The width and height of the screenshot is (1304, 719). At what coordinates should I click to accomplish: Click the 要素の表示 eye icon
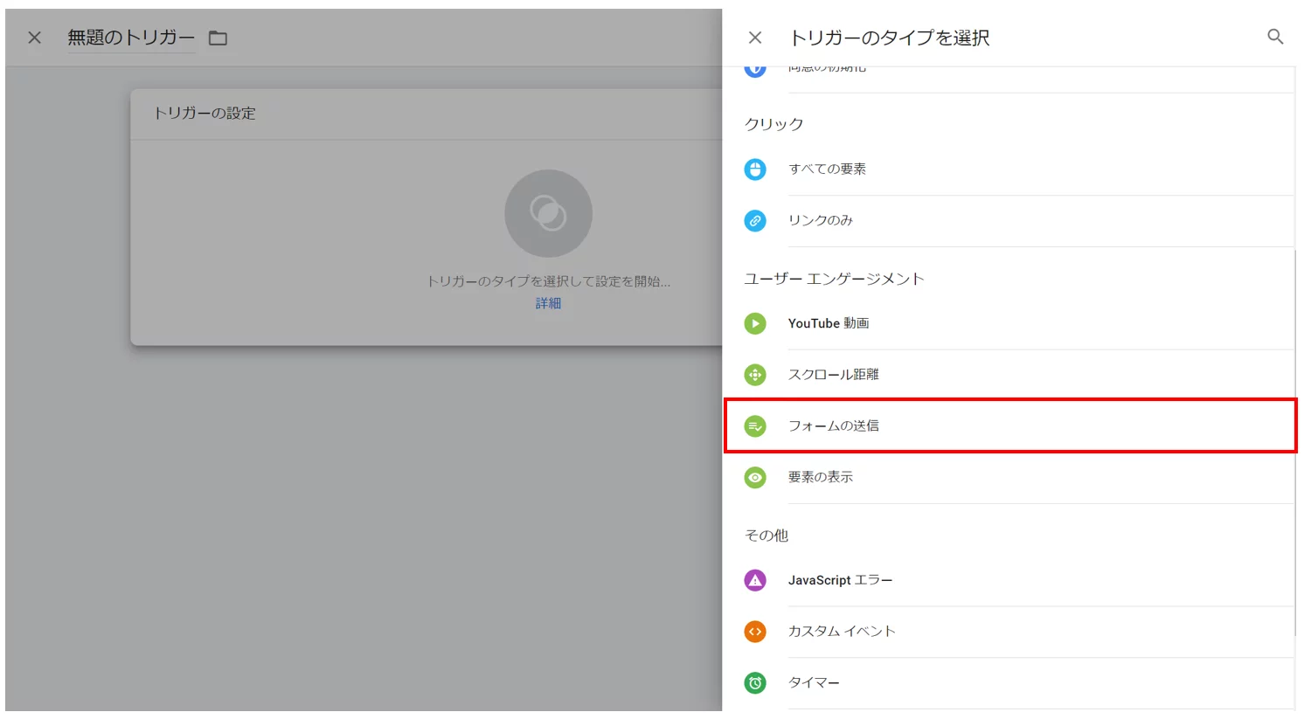pos(754,477)
